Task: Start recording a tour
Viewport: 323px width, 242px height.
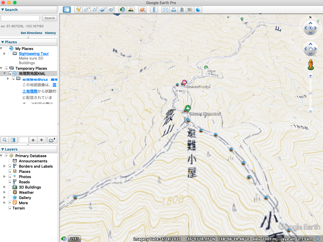Action: pyautogui.click(x=111, y=10)
